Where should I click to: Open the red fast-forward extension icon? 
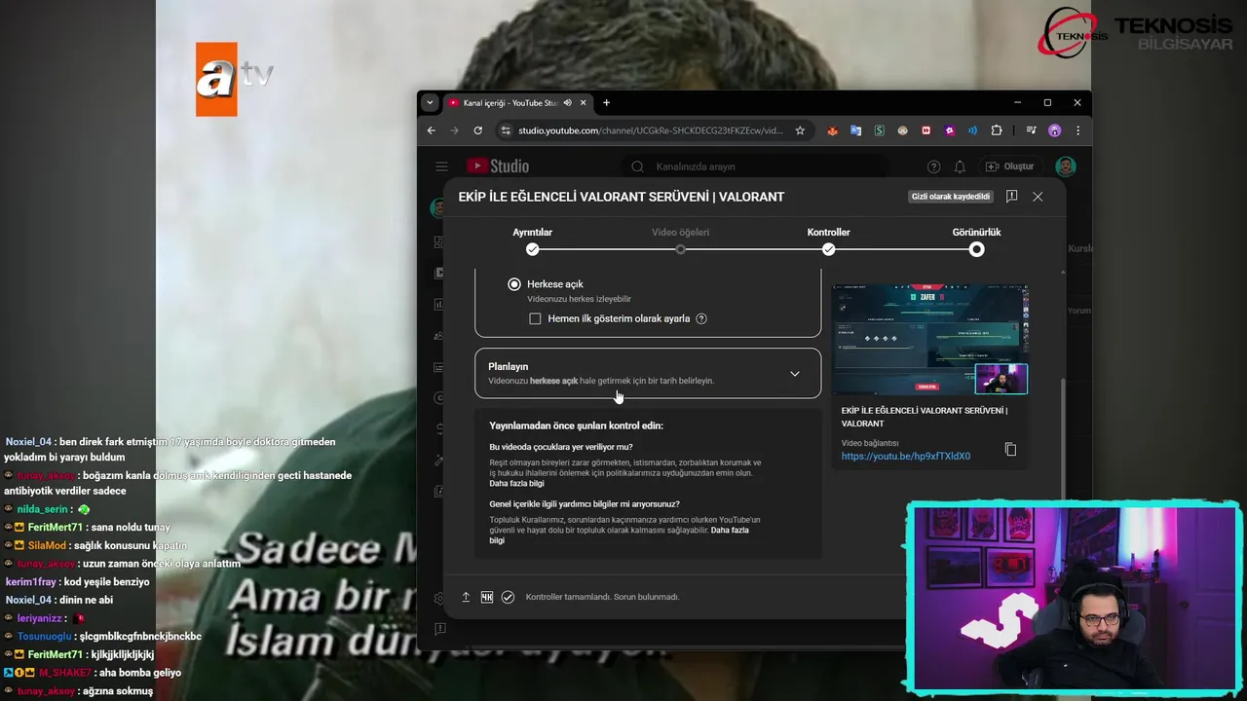pos(926,130)
